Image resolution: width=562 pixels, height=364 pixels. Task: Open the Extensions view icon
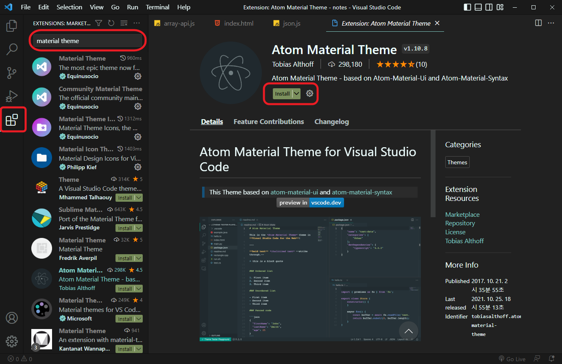pyautogui.click(x=12, y=120)
